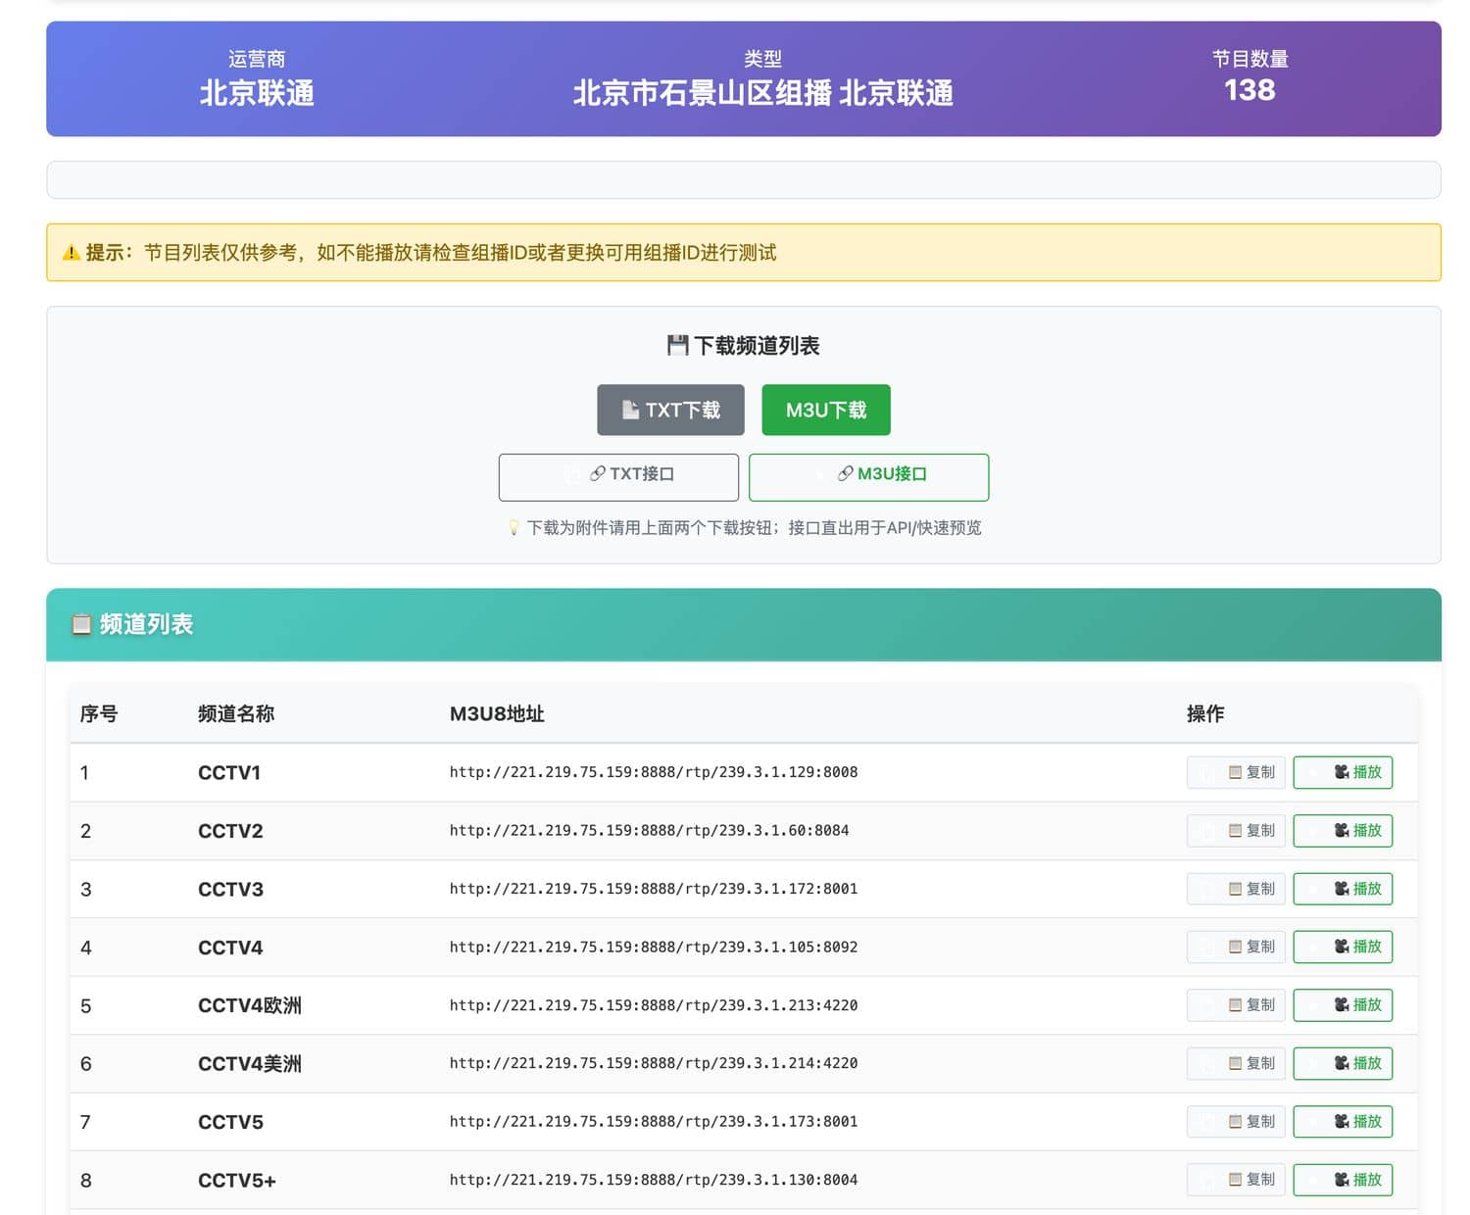
Task: Copy the CCTV4 stream address
Action: (1235, 947)
